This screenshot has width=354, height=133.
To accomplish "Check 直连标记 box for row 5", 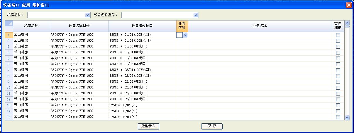I will [338, 58].
